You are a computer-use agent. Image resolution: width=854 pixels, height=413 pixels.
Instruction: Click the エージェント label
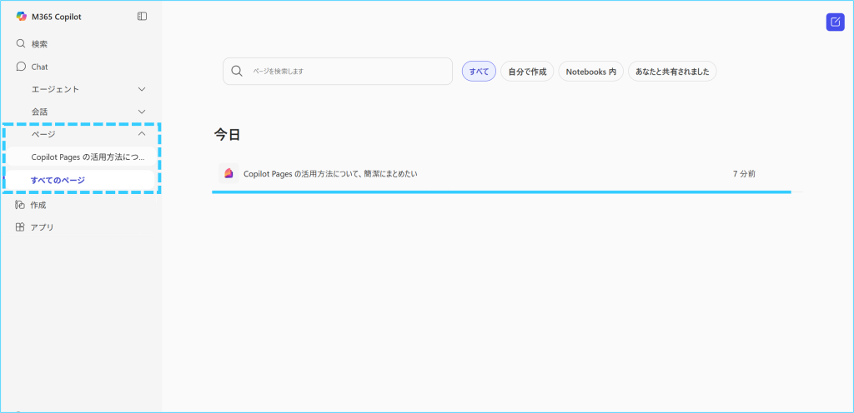click(55, 88)
